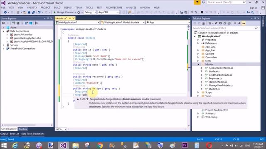The image size is (266, 149).
Task: Open the FILE menu
Action: point(3,7)
